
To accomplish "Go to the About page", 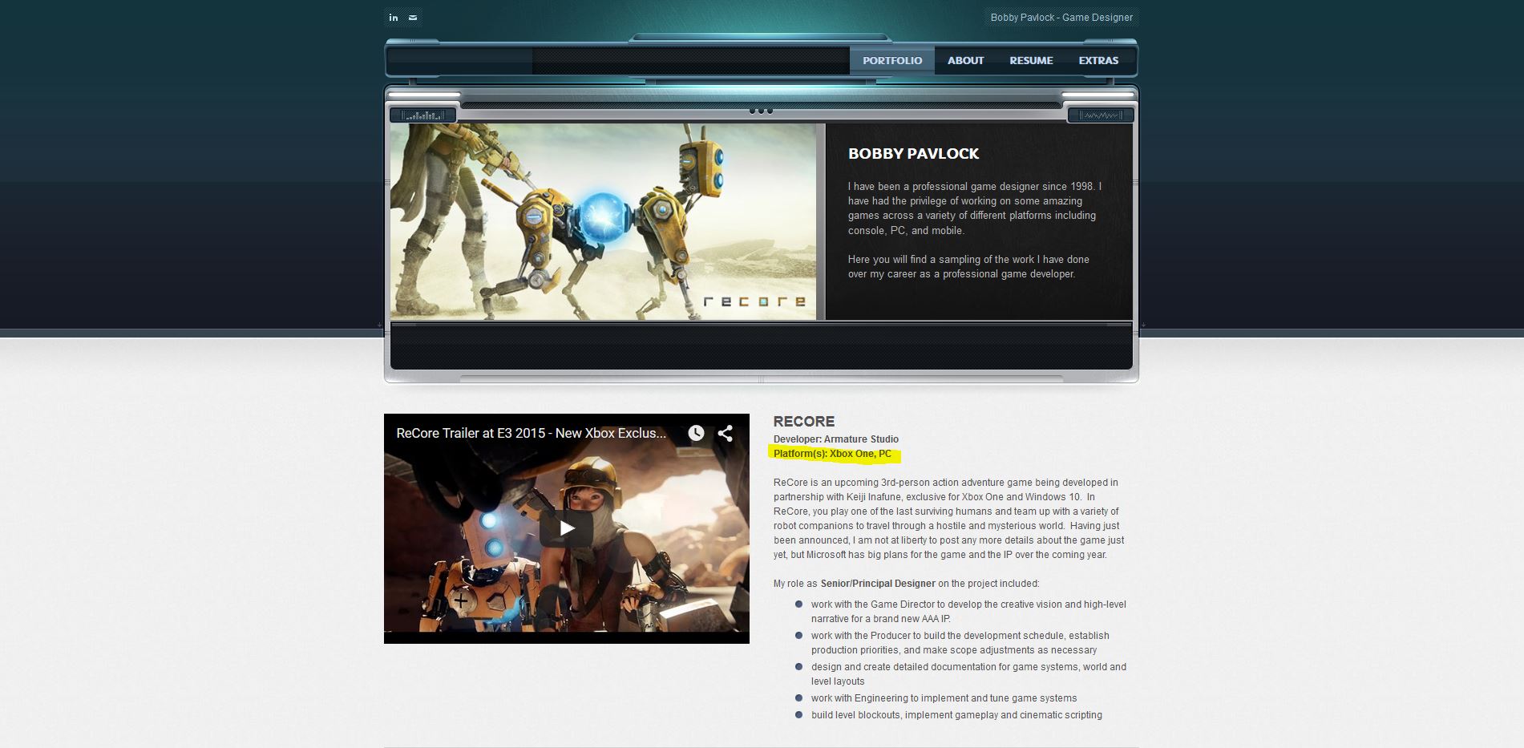I will [965, 60].
